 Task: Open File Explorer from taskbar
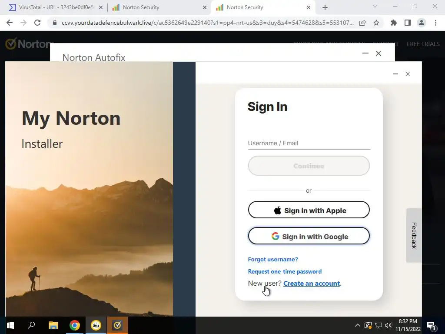point(53,325)
